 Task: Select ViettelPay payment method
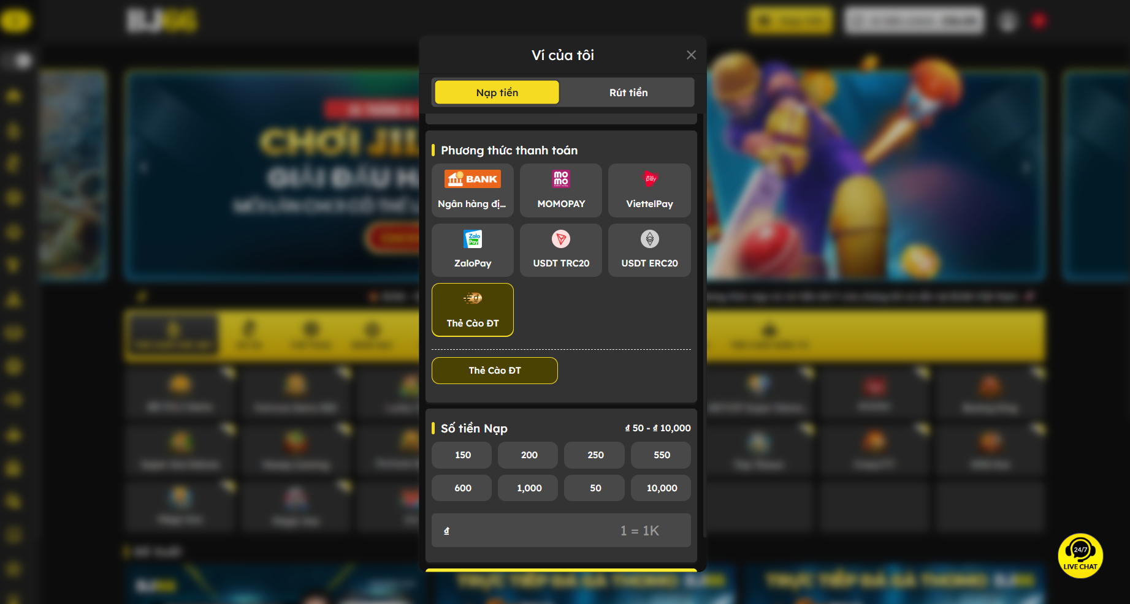pyautogui.click(x=649, y=191)
